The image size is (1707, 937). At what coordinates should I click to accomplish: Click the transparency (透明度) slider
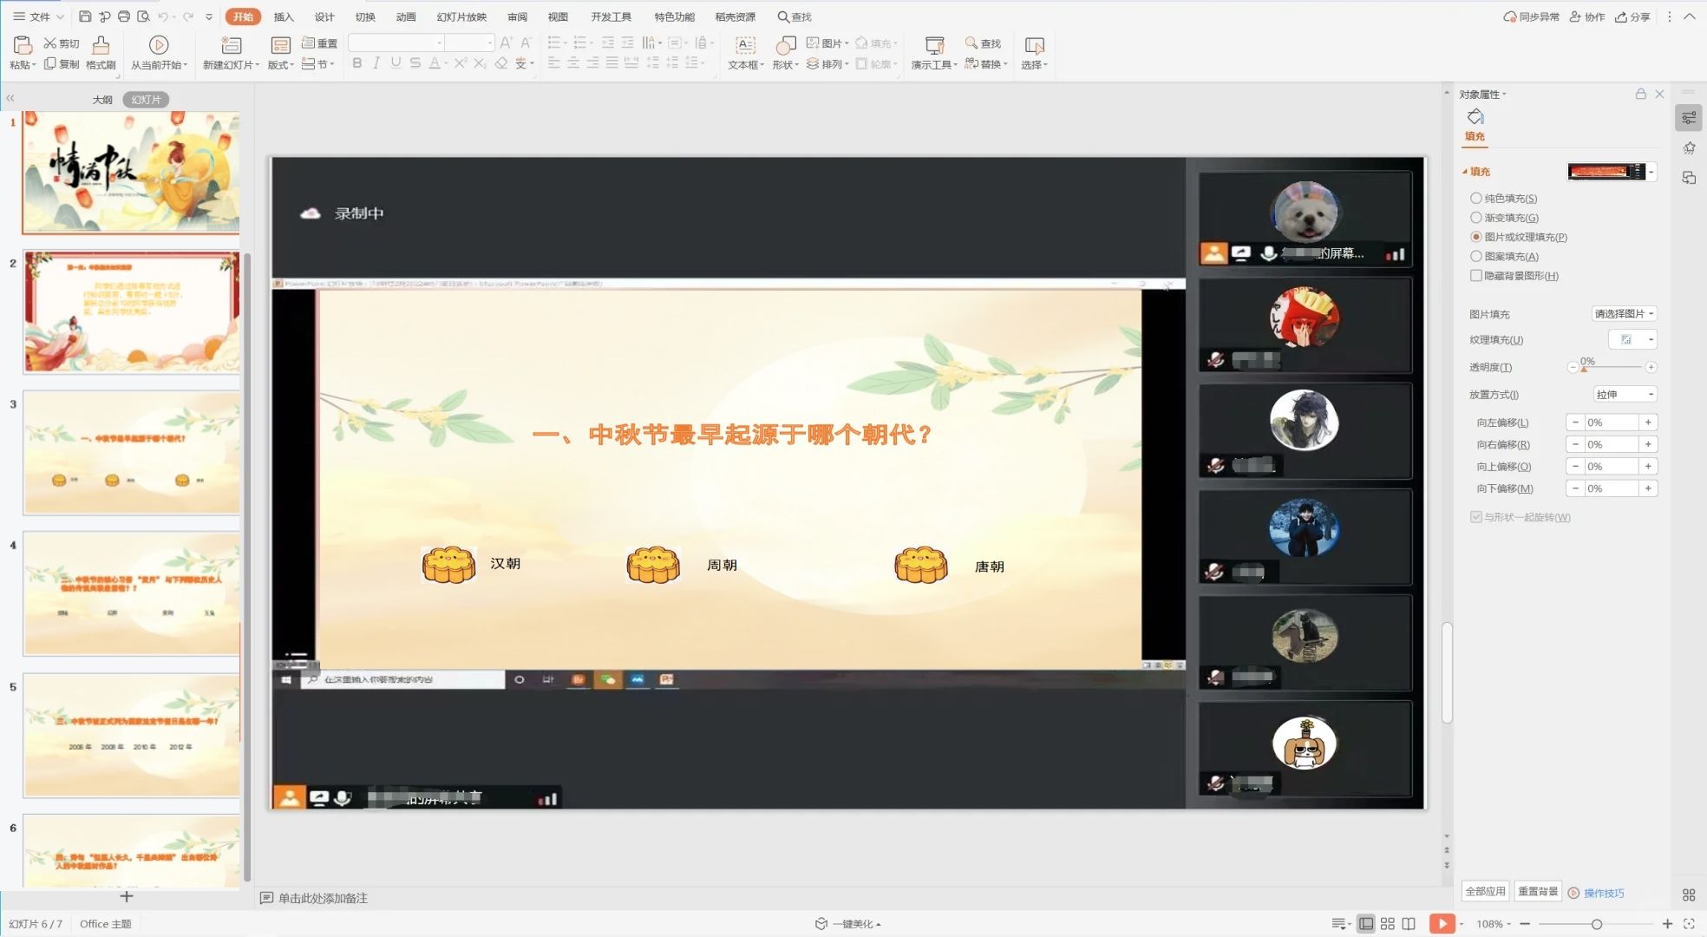[1612, 368]
